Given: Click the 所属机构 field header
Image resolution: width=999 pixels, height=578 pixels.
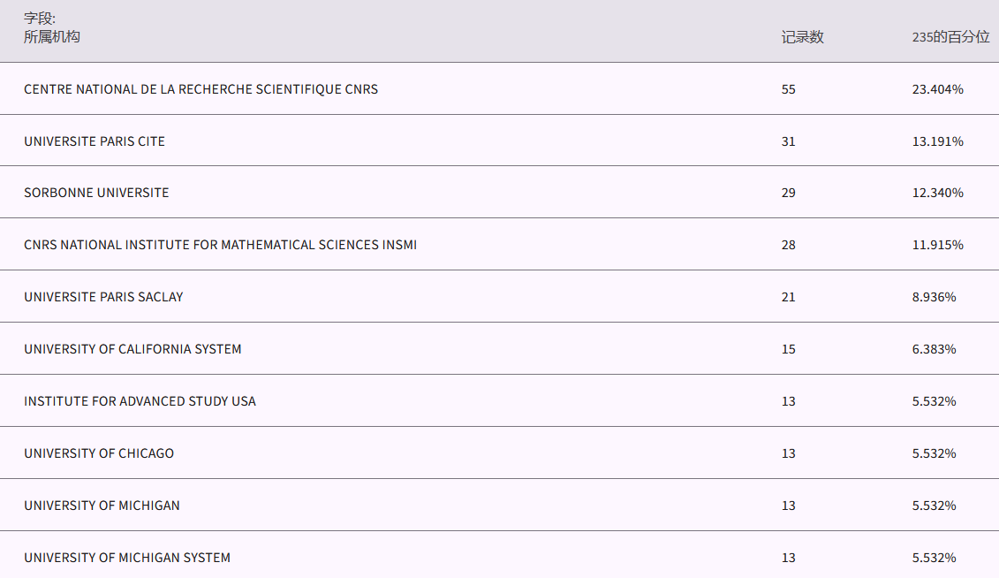Looking at the screenshot, I should click(51, 37).
